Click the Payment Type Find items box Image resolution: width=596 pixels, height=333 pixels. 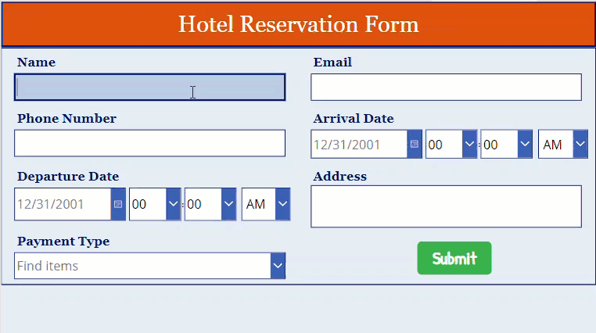(x=142, y=266)
